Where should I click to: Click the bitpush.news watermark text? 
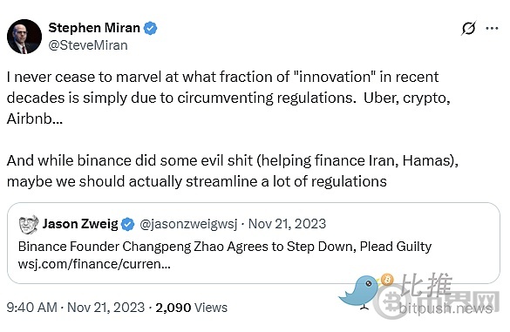point(446,308)
